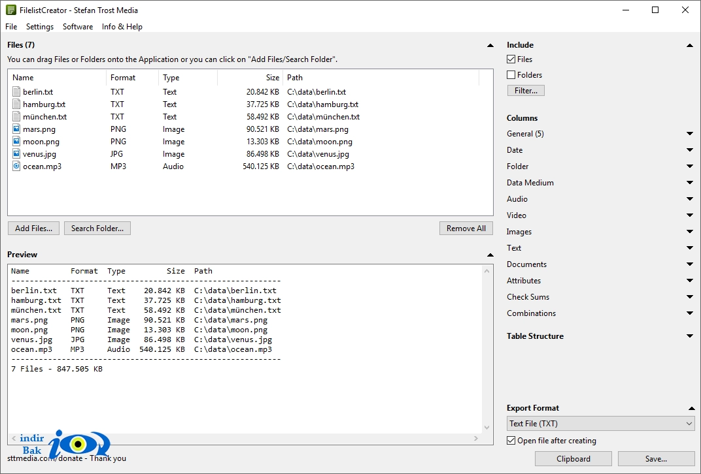The height and width of the screenshot is (474, 701).
Task: Click the münchen.txt file icon
Action: pos(16,117)
